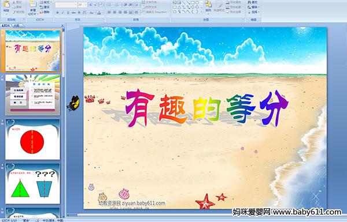
Task: Toggle Bold formatting
Action: (57, 13)
